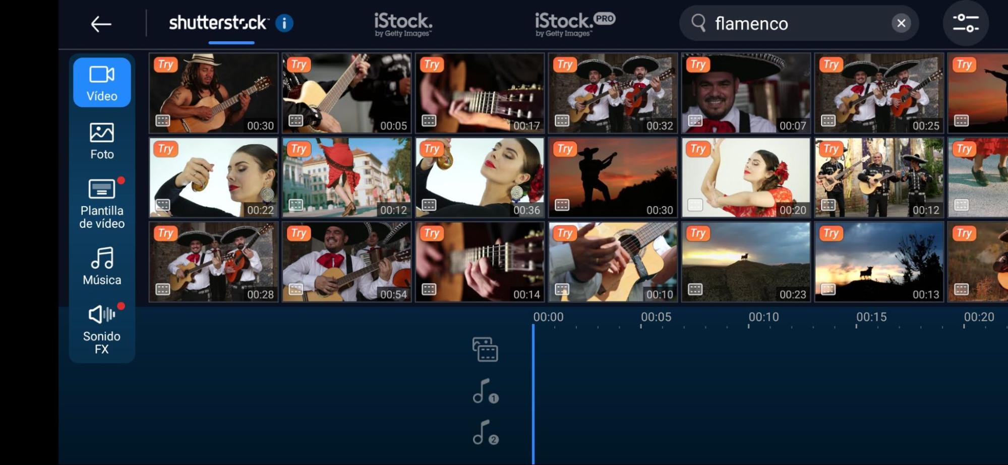1008x465 pixels.
Task: Select guitar fretboard clip 00:14
Action: 480,262
